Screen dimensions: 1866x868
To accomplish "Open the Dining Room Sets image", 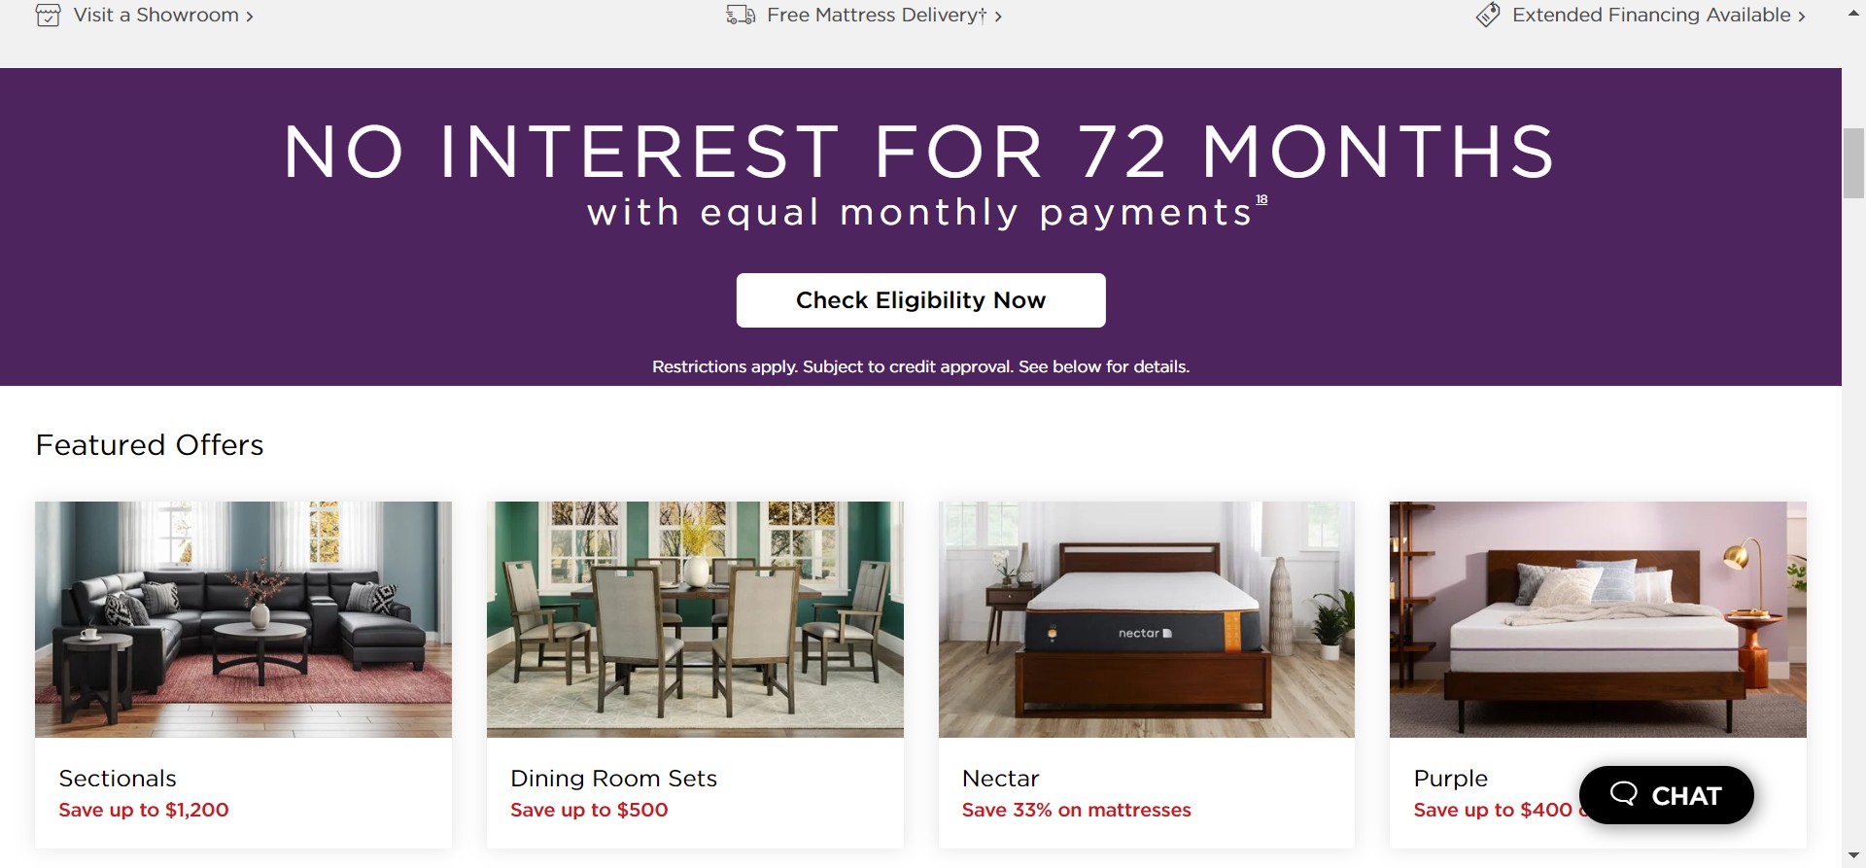I will point(695,619).
